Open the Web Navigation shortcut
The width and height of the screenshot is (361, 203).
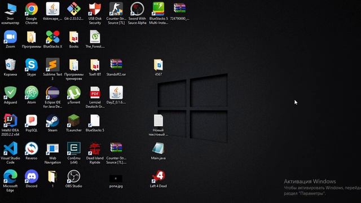coord(52,148)
